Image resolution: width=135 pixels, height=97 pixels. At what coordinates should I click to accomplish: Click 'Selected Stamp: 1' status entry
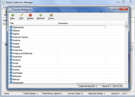(x=97, y=93)
